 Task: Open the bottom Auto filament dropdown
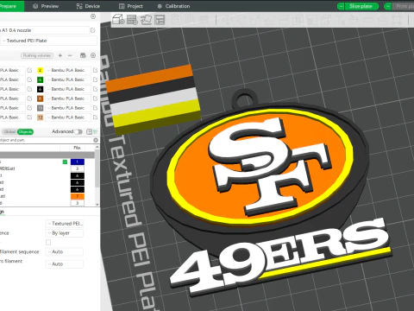tap(65, 264)
